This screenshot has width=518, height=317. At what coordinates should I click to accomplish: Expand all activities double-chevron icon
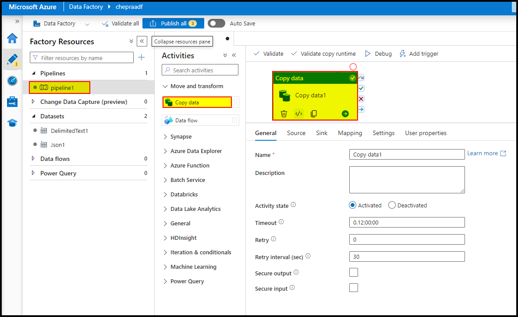225,55
